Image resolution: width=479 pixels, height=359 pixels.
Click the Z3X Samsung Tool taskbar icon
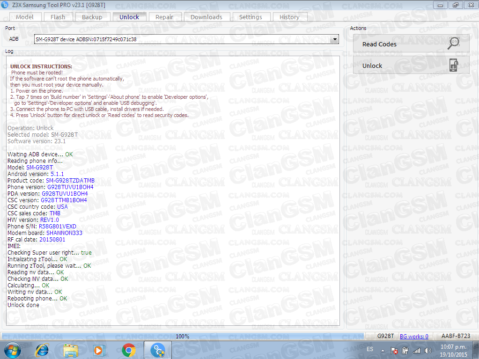coord(158,350)
